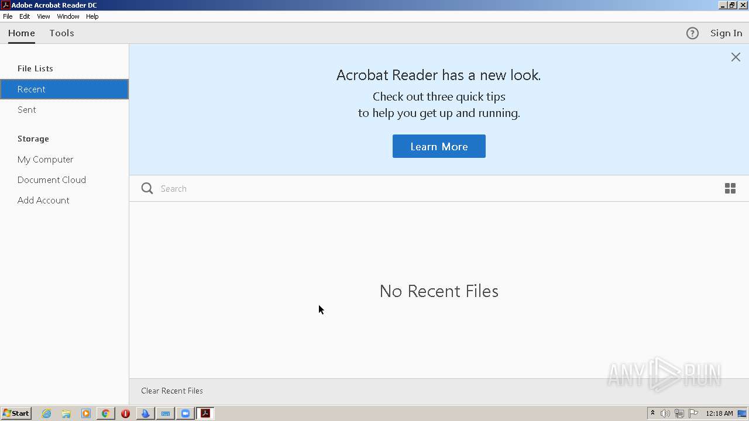Sign In to Adobe account
The image size is (749, 421).
click(726, 33)
